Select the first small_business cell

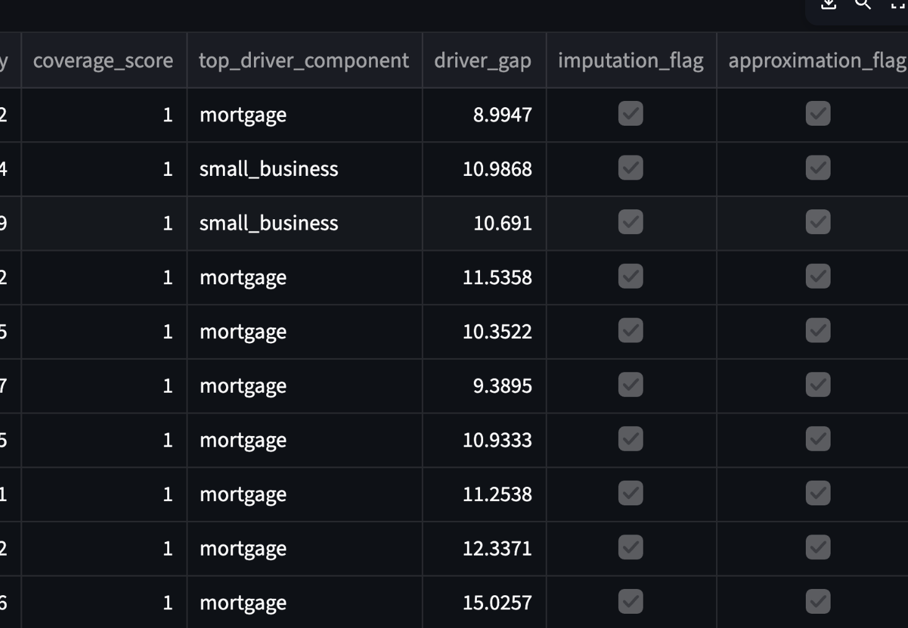(269, 168)
